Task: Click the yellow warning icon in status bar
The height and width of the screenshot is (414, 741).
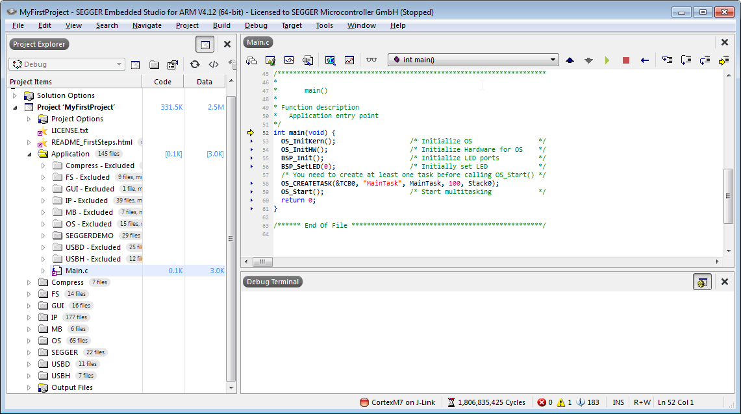Action: (x=561, y=402)
